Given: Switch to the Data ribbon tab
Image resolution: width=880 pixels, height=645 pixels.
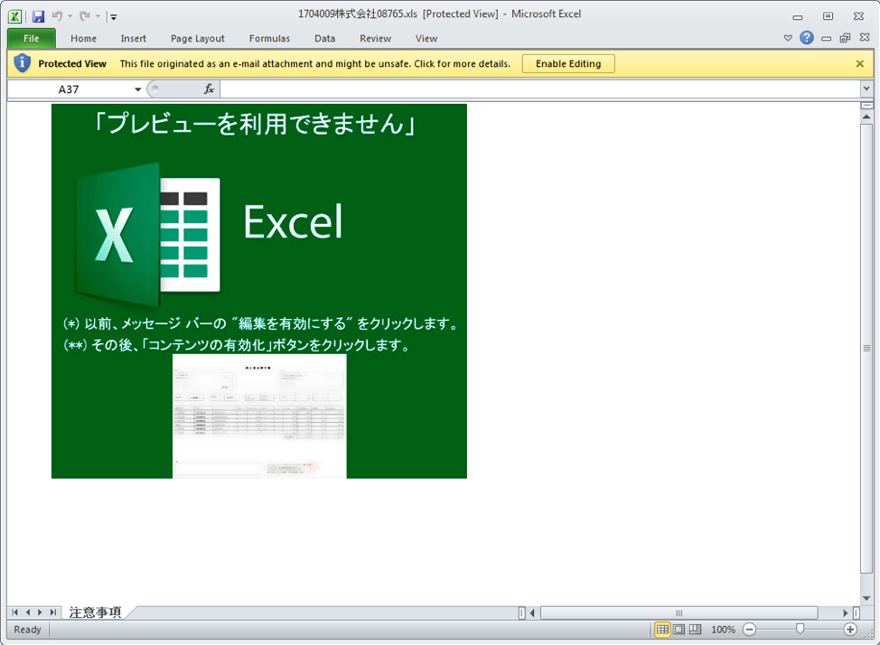Looking at the screenshot, I should point(325,38).
